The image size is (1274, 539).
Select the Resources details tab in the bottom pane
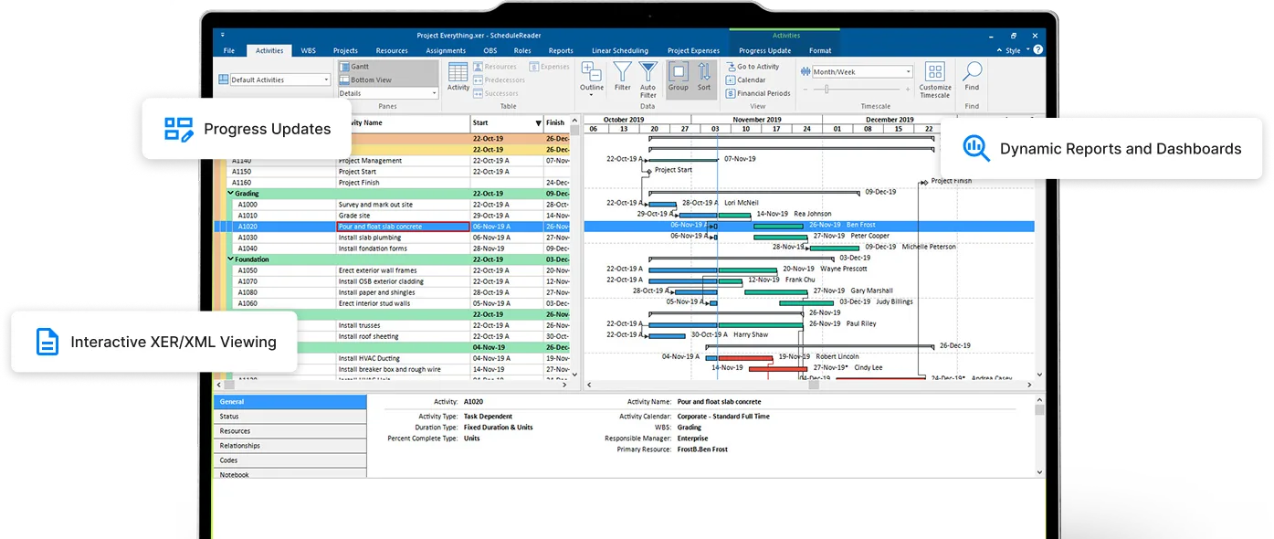click(290, 431)
